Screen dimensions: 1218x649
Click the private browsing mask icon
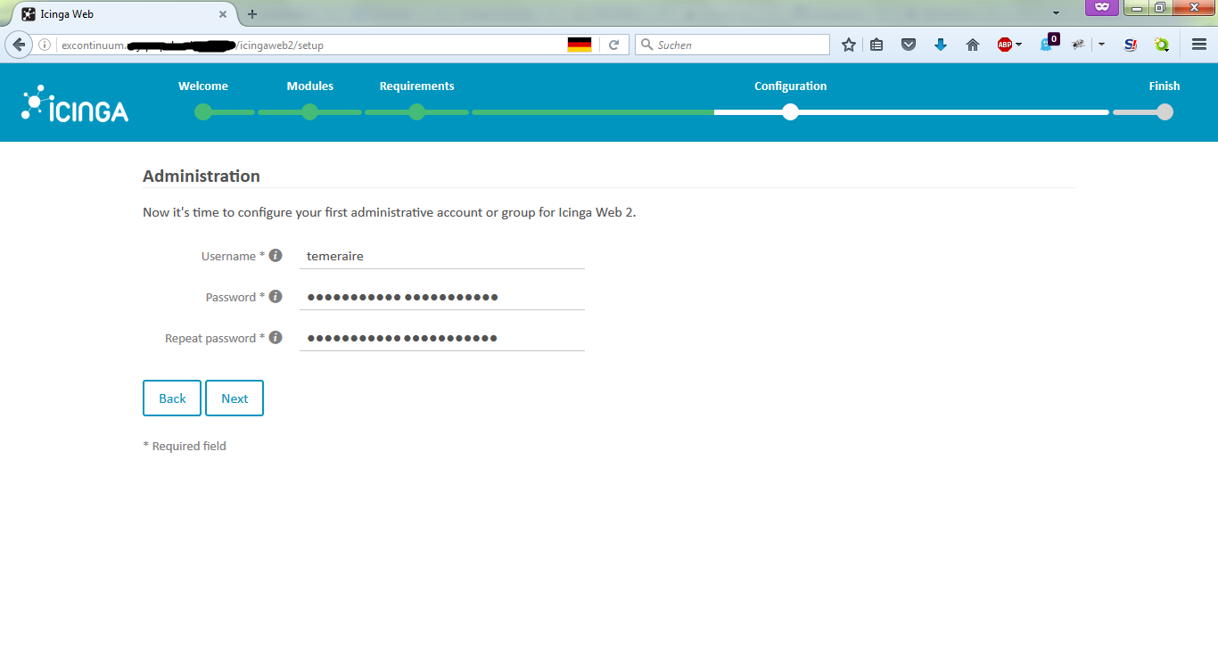[x=1102, y=7]
